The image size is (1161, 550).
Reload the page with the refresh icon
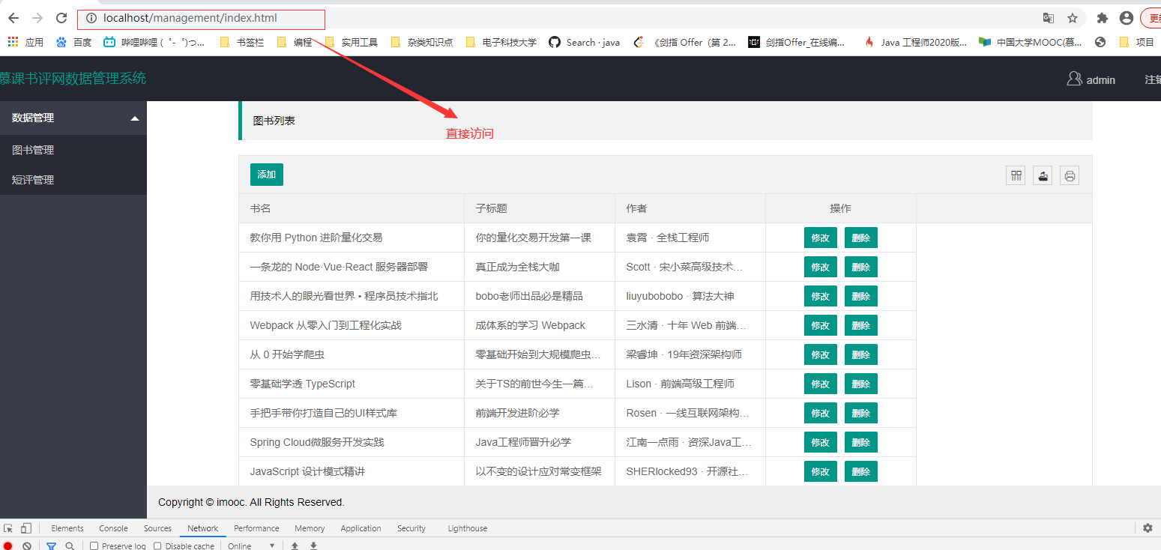pyautogui.click(x=61, y=18)
